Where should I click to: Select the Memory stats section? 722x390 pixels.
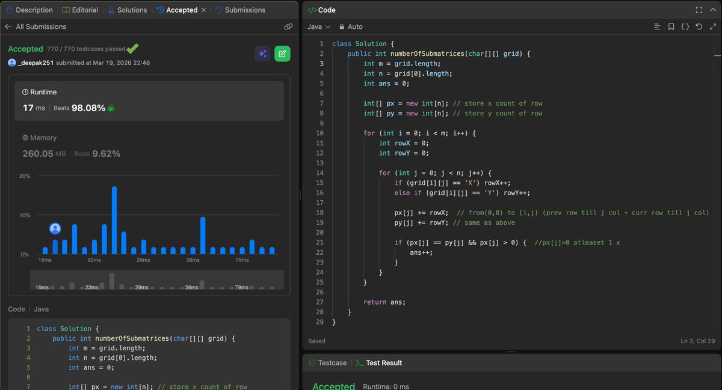click(x=149, y=146)
